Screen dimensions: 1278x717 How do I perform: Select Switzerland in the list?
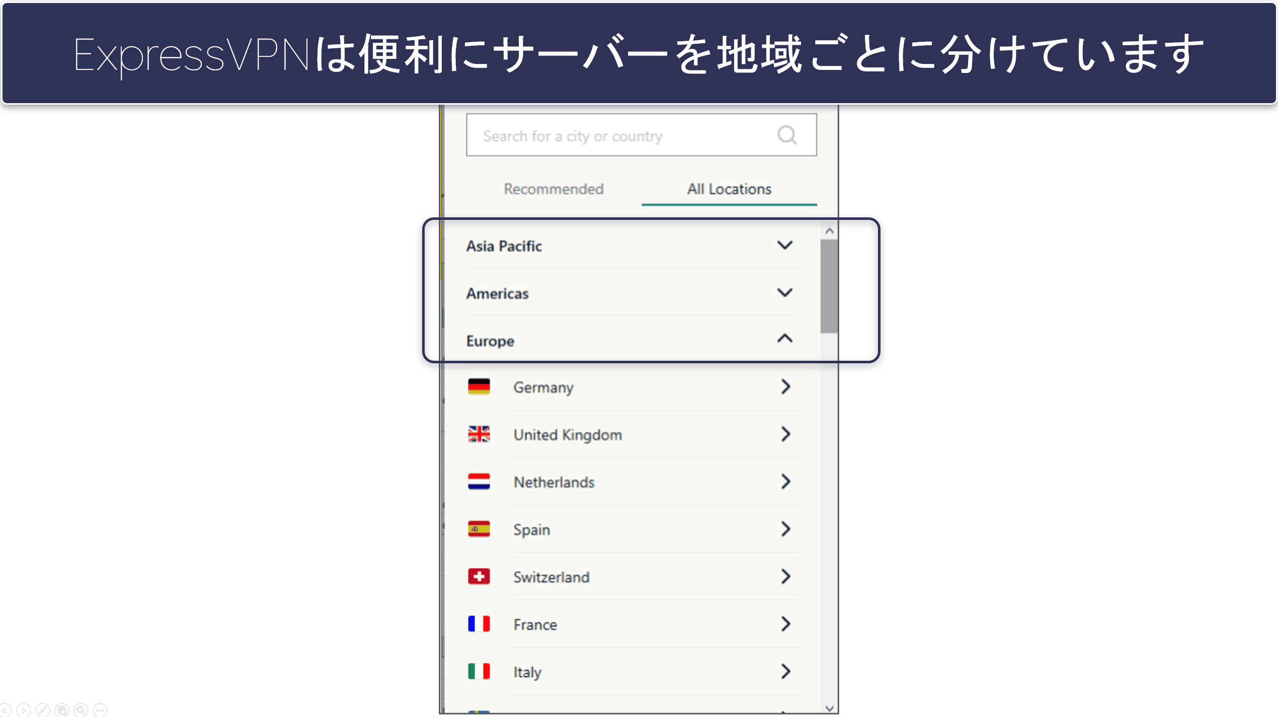click(x=551, y=577)
